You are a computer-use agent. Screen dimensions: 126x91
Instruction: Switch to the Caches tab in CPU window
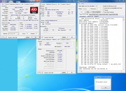[x=7, y=4]
